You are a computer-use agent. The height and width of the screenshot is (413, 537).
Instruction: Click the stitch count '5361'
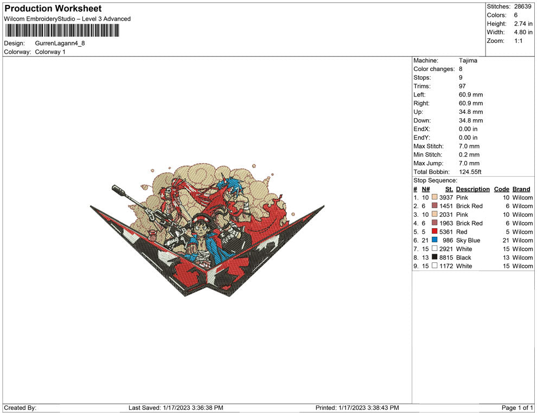[446, 231]
